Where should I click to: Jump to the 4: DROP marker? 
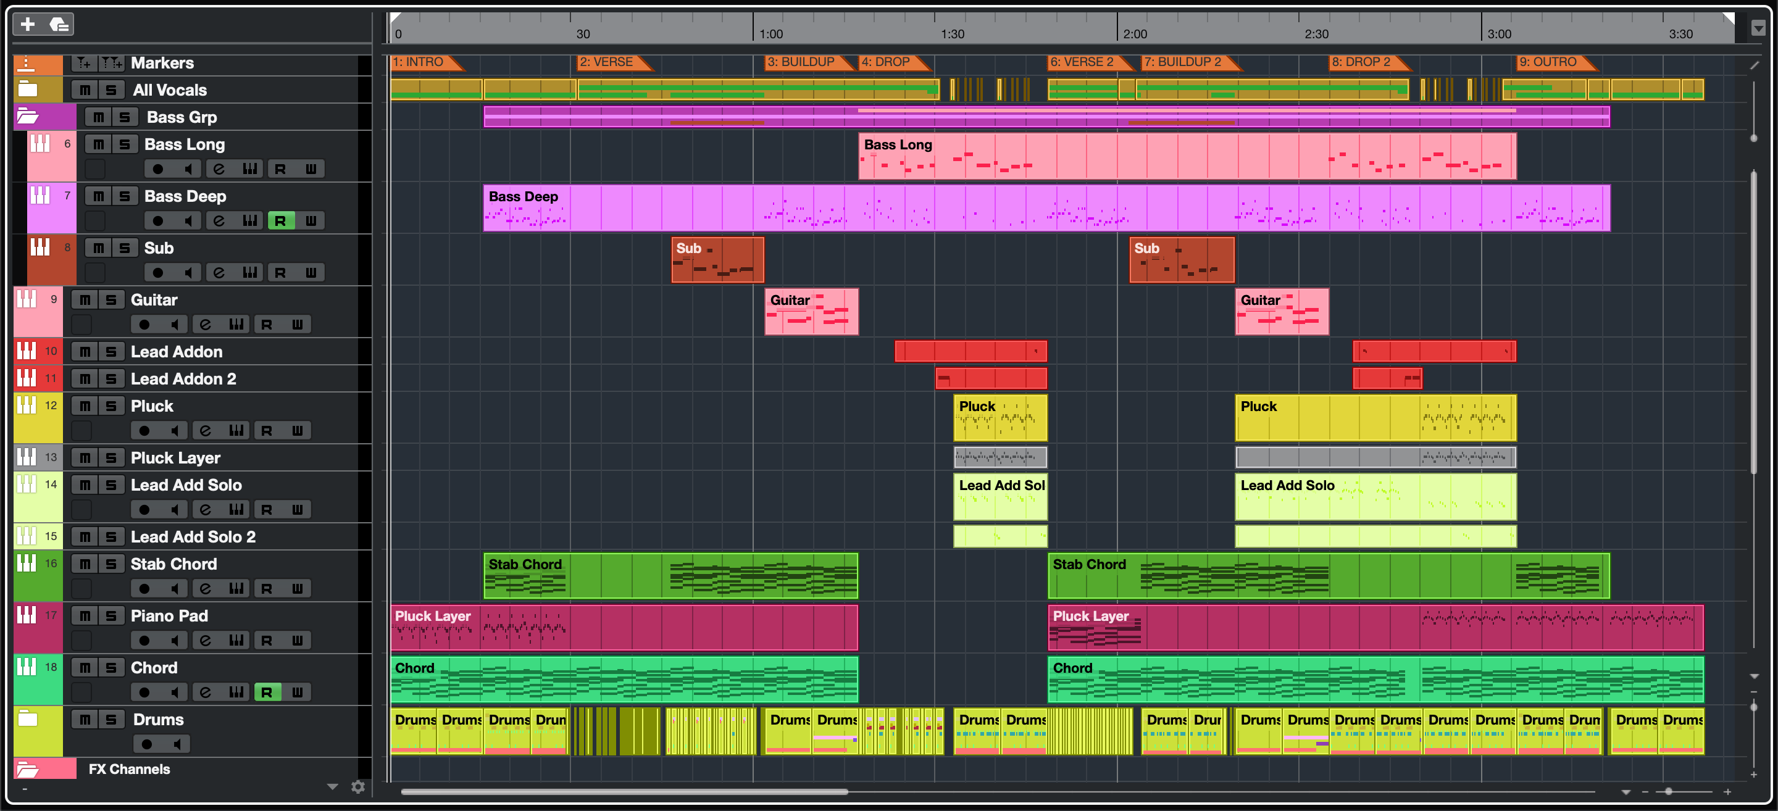click(885, 62)
